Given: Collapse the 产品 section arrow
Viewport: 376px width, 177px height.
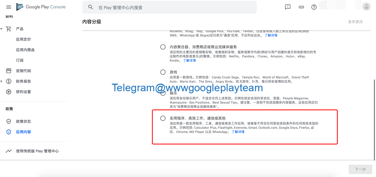Looking at the screenshot, I should pos(1,29).
